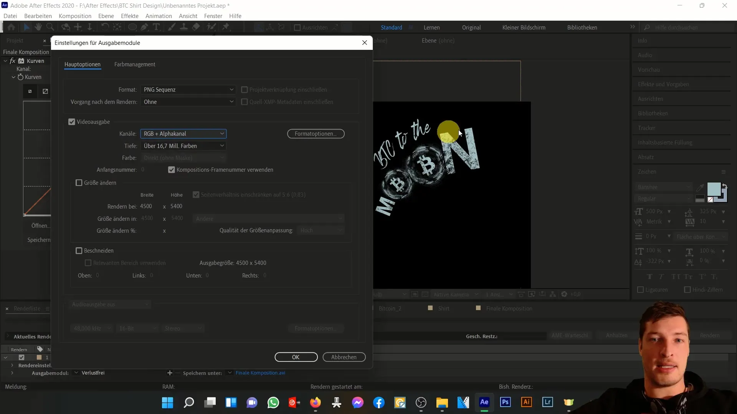Click the Illustrator icon in taskbar
This screenshot has height=414, width=737.
coord(527,402)
